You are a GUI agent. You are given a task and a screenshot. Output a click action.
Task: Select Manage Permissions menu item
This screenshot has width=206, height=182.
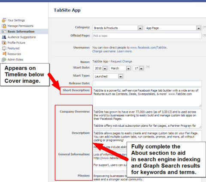20,26
